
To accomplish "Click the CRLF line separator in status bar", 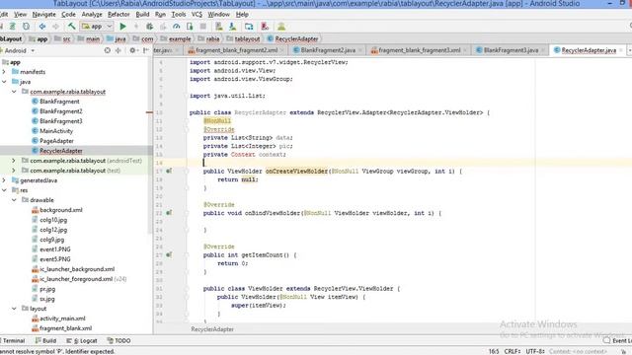I will 512,351.
